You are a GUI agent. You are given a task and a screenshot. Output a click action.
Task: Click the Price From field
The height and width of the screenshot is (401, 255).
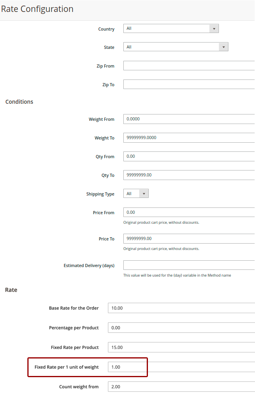189,213
